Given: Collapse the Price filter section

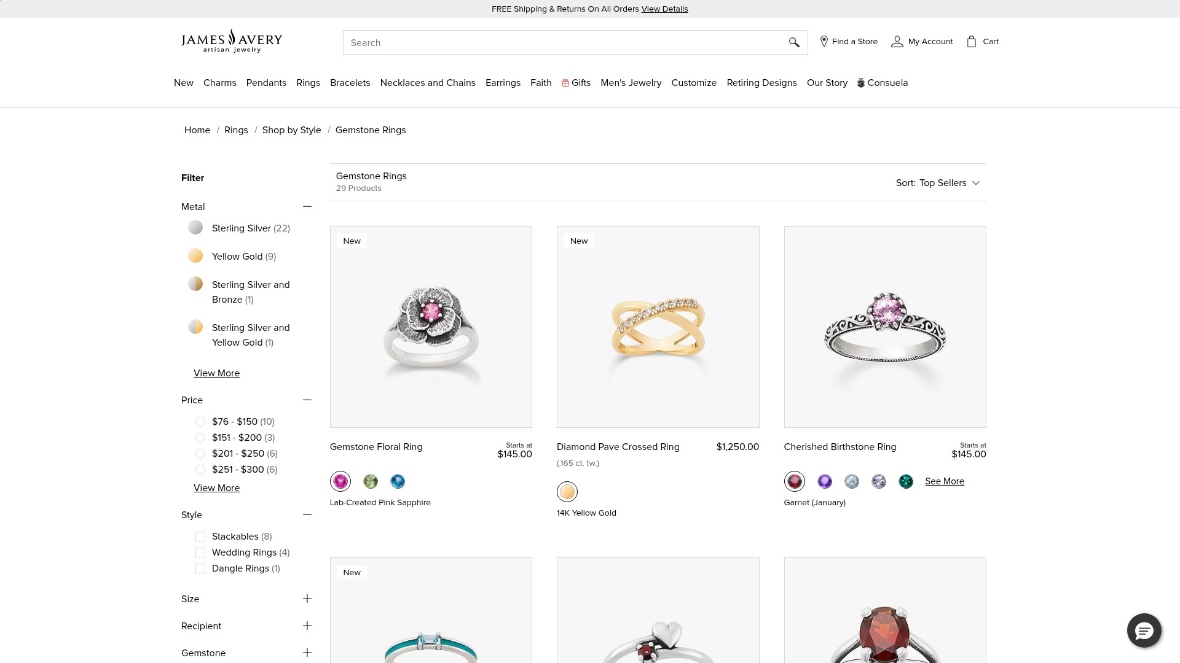Looking at the screenshot, I should pyautogui.click(x=307, y=400).
